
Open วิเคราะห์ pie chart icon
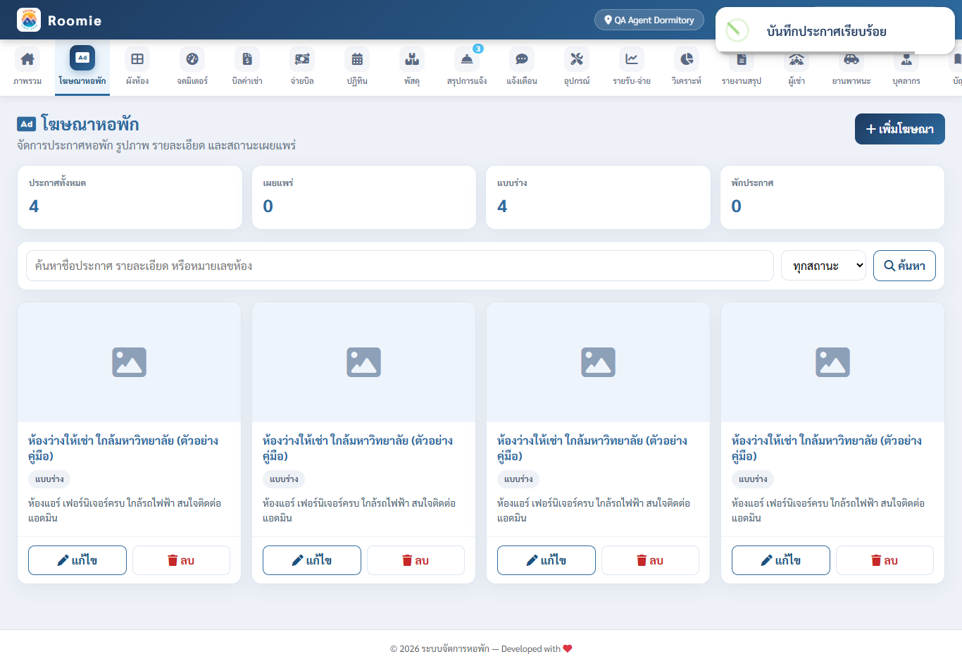tap(687, 59)
